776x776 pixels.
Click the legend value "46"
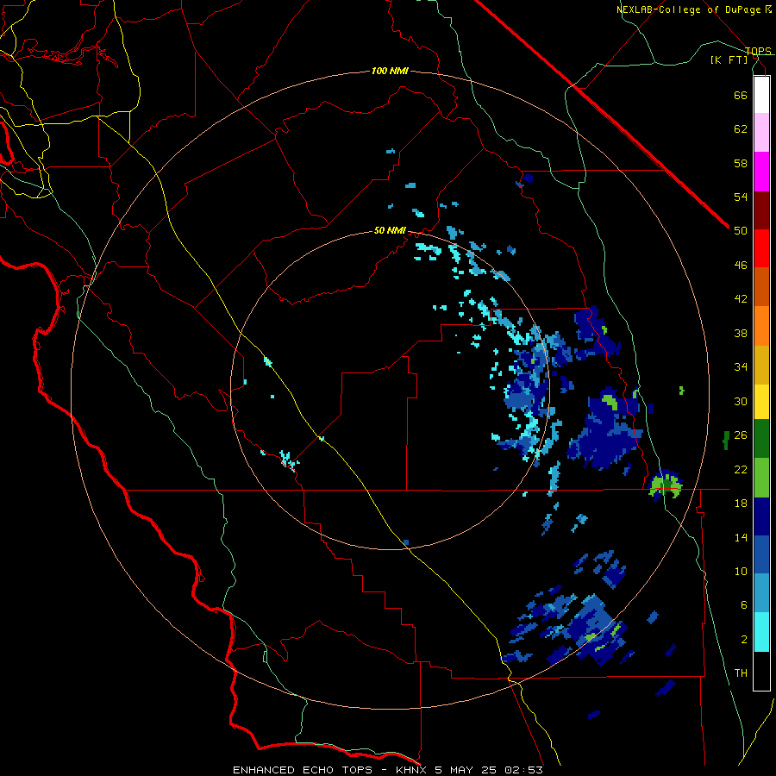(x=741, y=266)
